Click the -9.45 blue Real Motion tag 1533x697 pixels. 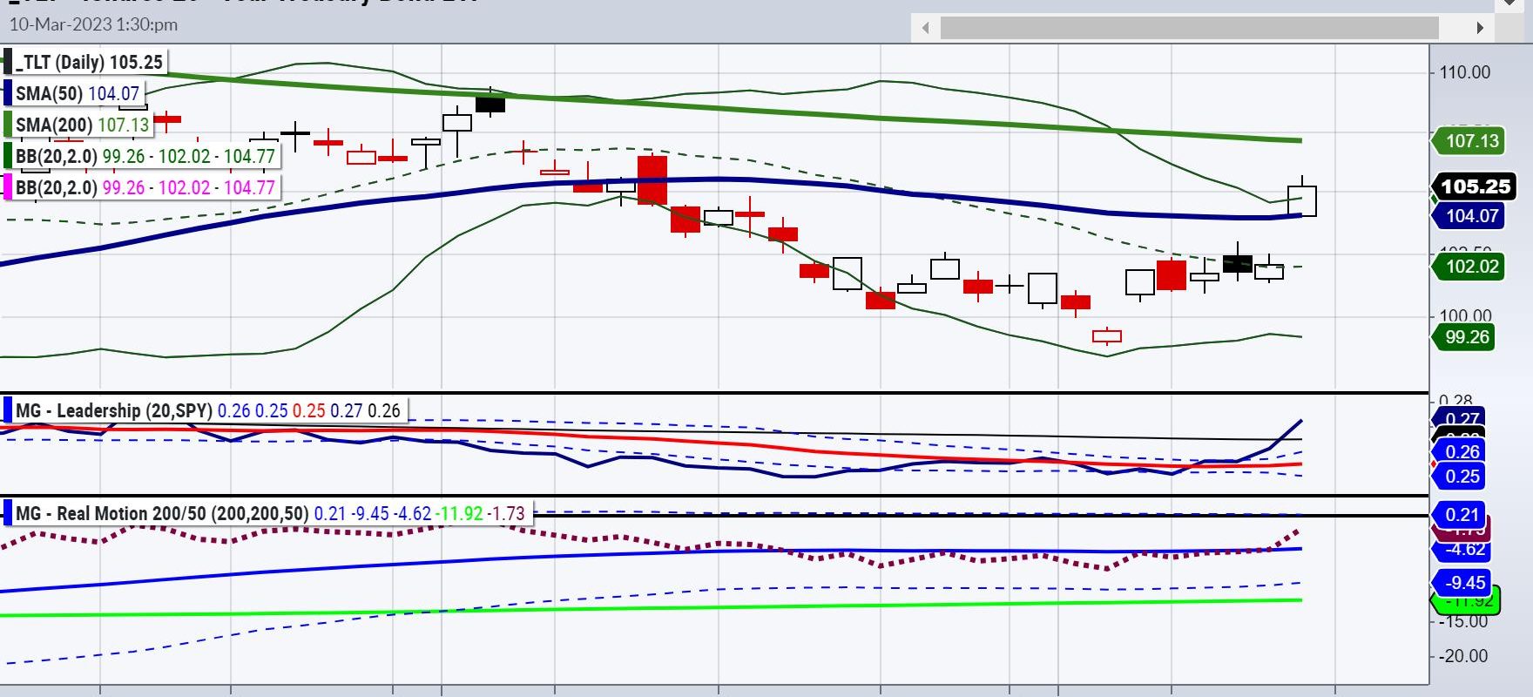(1463, 583)
